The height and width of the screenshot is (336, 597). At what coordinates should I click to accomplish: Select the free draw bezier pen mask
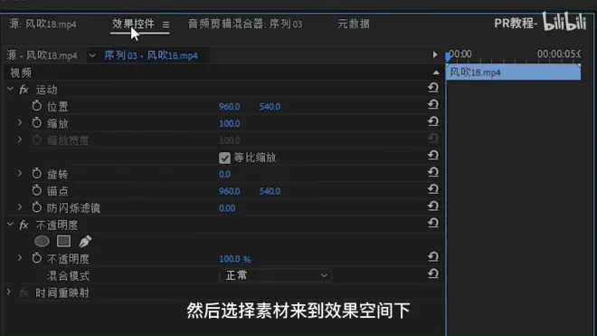(85, 242)
